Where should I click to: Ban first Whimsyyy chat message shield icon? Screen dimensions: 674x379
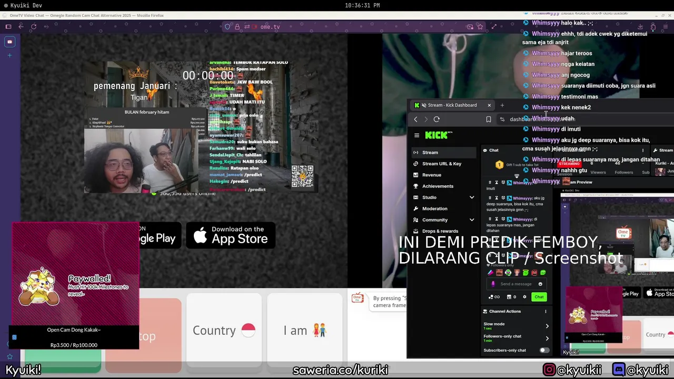pos(503,183)
